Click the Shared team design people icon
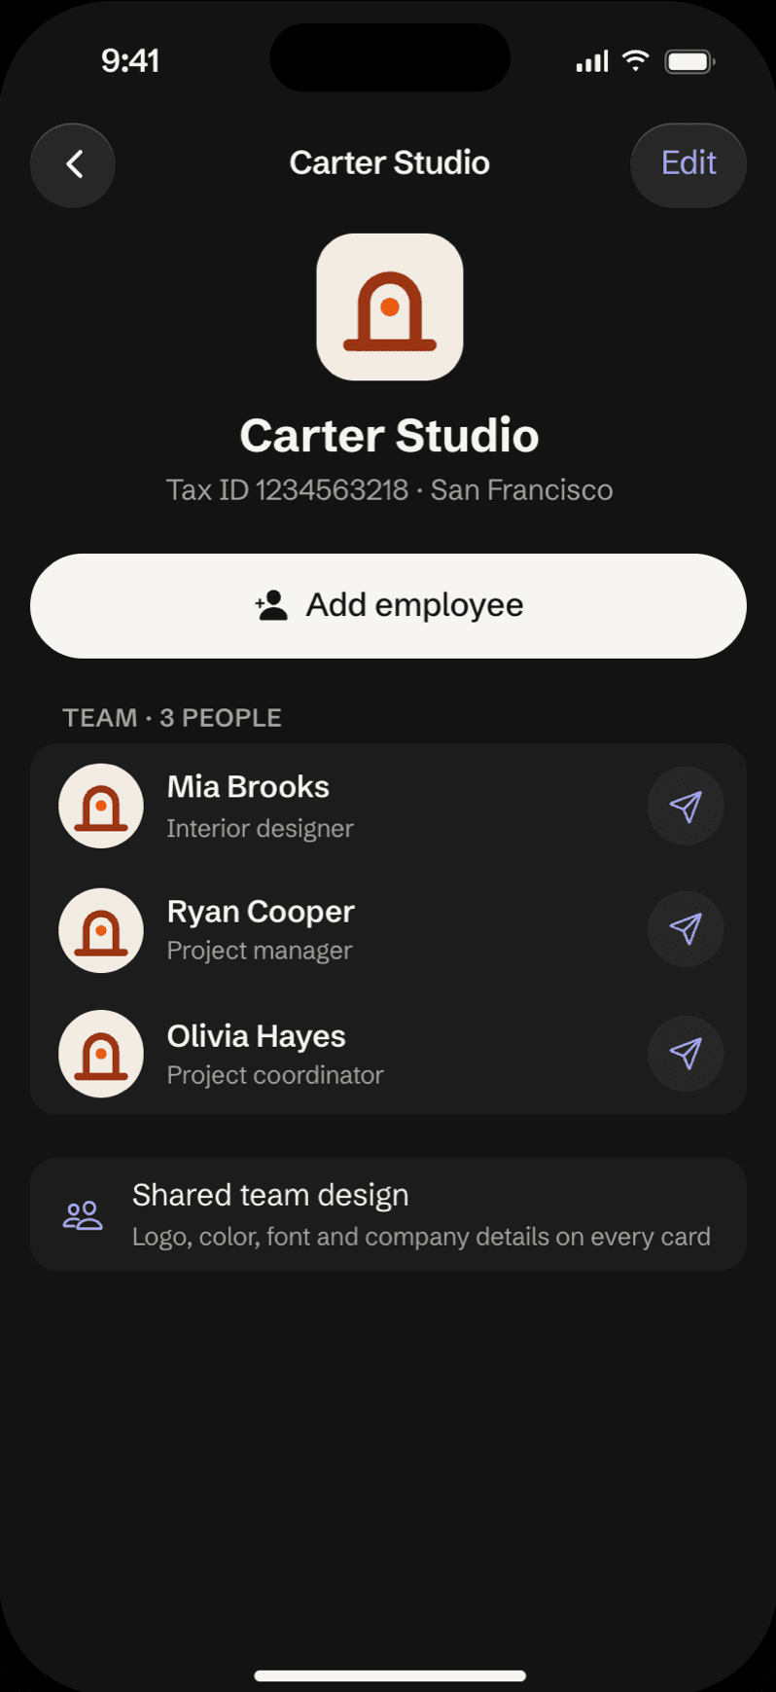Viewport: 776px width, 1692px height. [83, 1214]
